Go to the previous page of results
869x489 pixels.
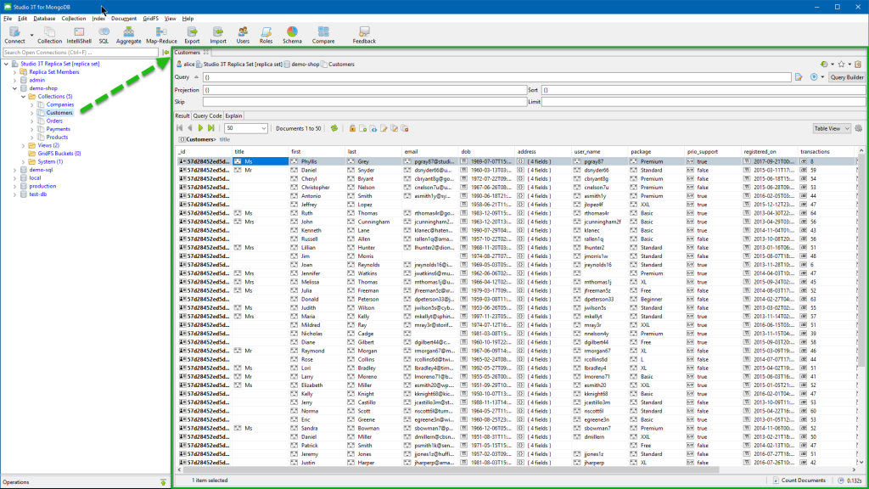coord(190,129)
